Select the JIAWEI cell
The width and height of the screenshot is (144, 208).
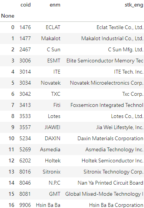pyautogui.click(x=53, y=127)
